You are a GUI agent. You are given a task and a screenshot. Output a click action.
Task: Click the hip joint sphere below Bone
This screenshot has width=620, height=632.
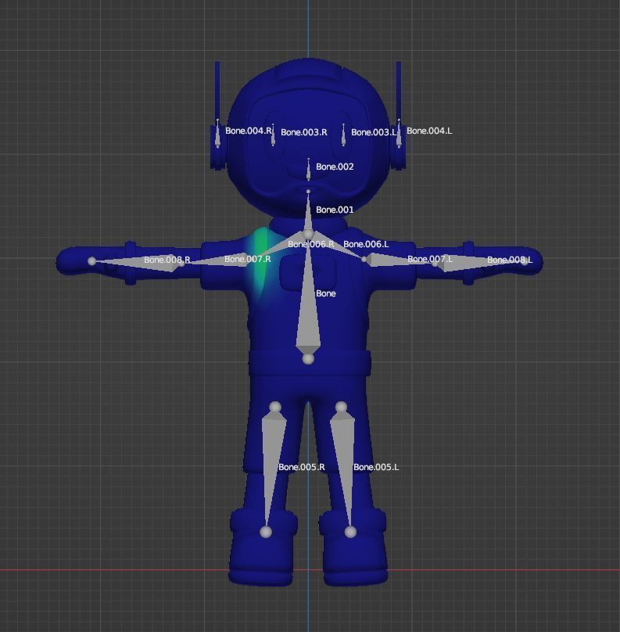pos(308,359)
